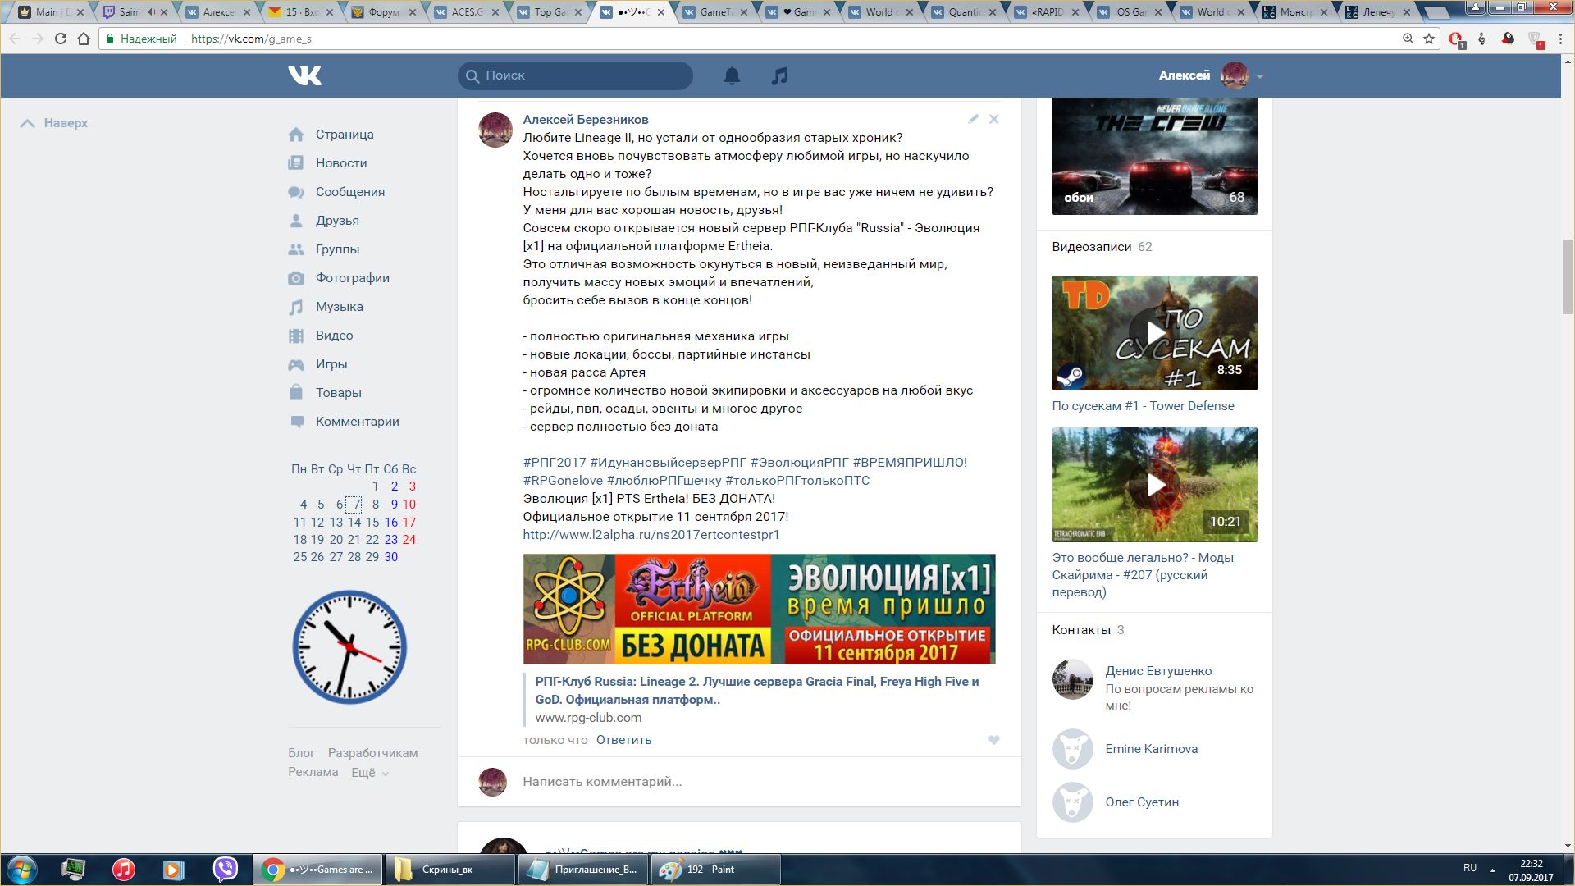The width and height of the screenshot is (1575, 886).
Task: Open contact Олег Суетин
Action: 1142,802
